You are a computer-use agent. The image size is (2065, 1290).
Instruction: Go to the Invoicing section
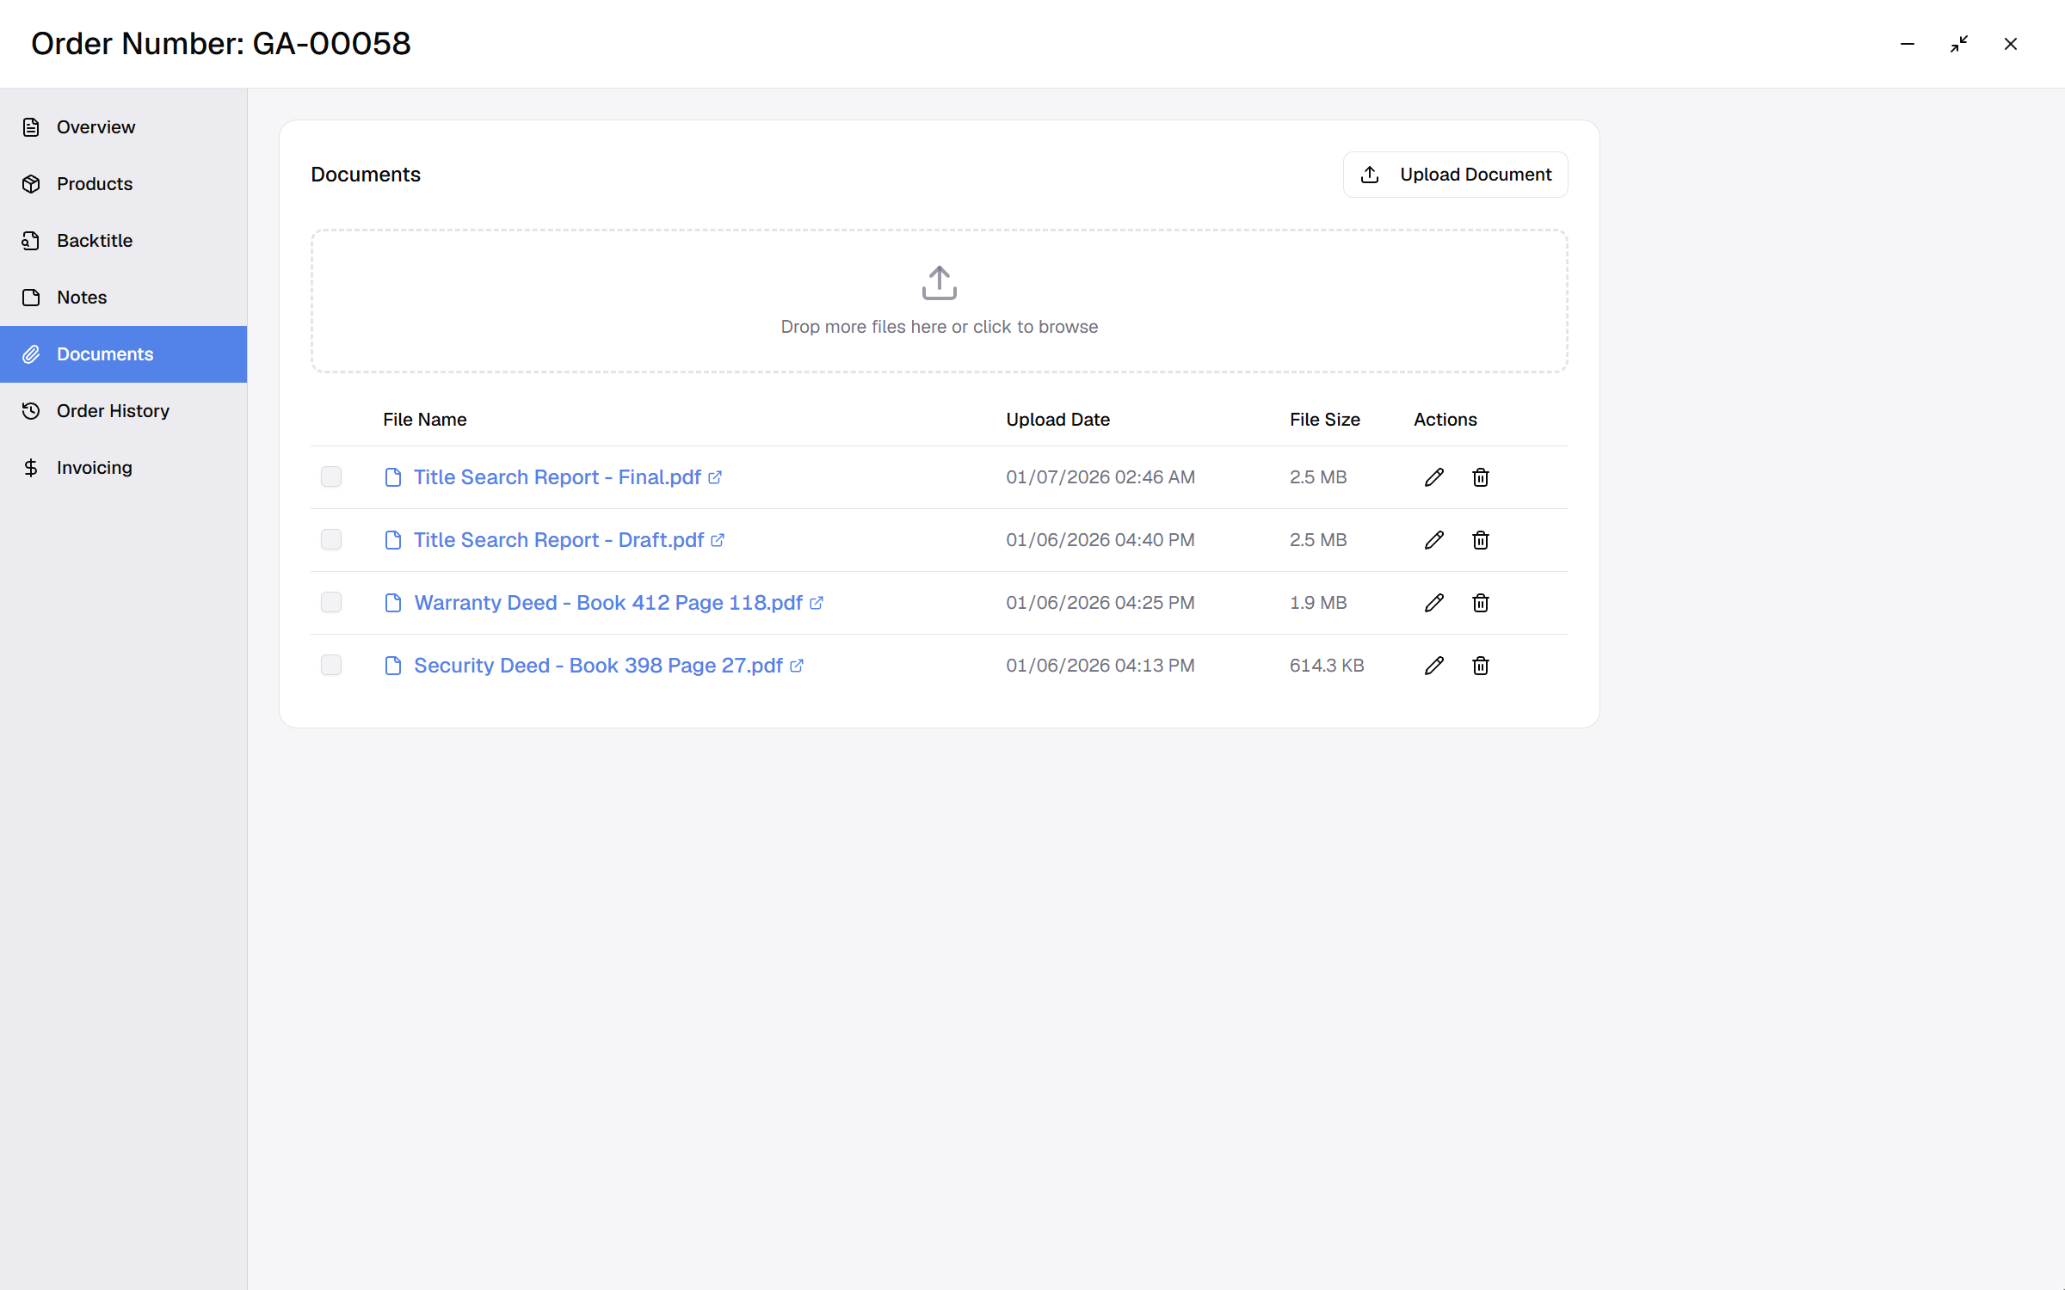[123, 468]
